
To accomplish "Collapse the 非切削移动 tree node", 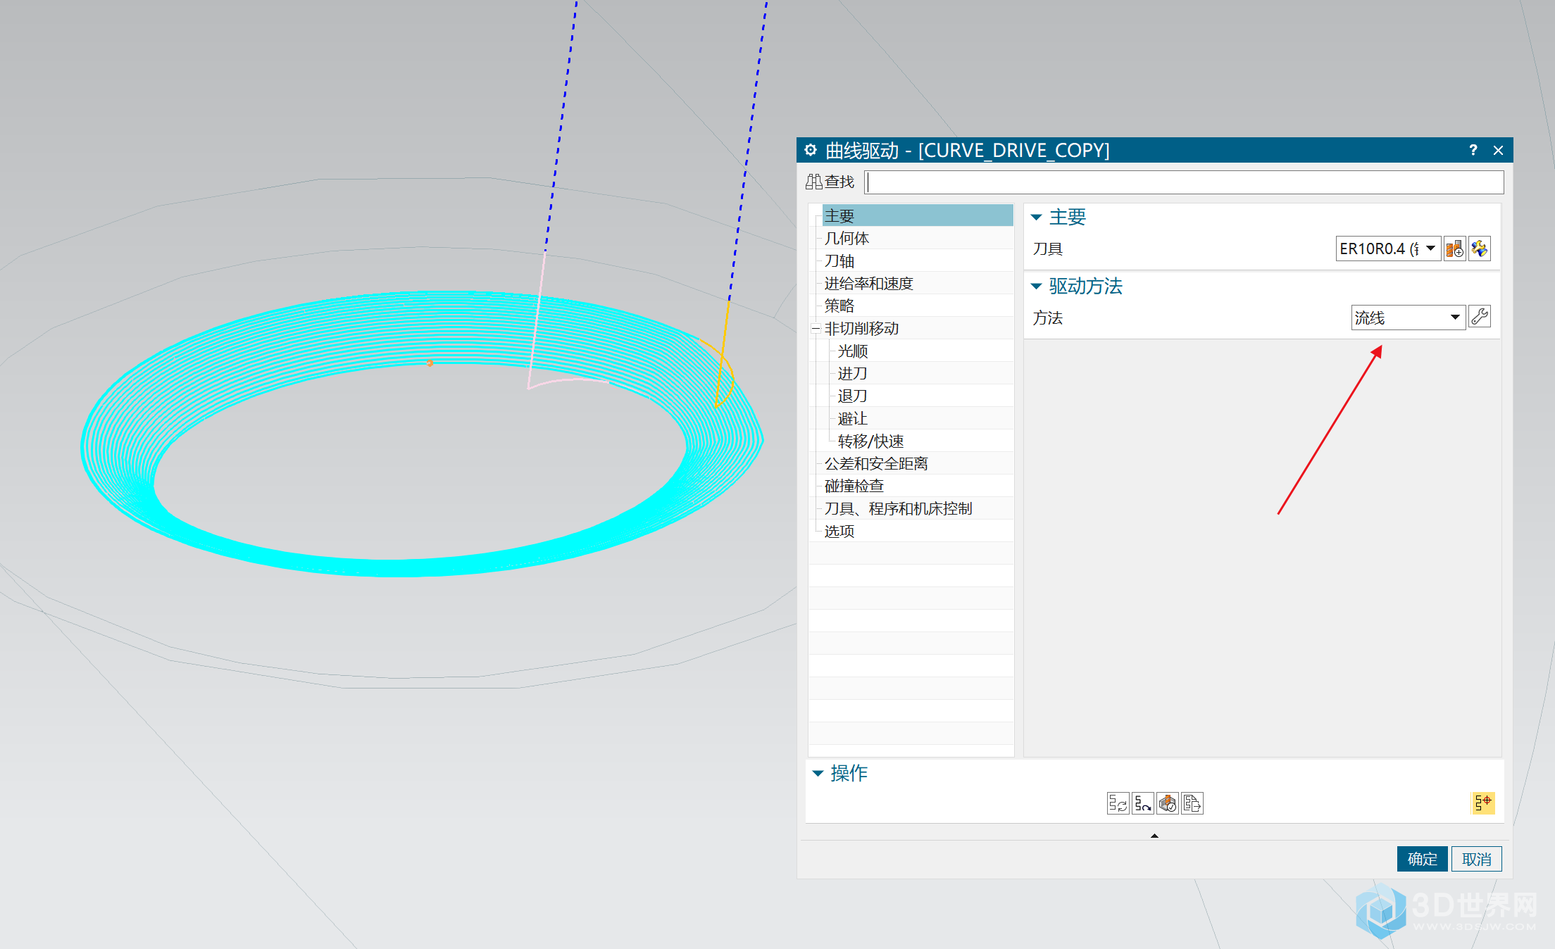I will coord(816,328).
